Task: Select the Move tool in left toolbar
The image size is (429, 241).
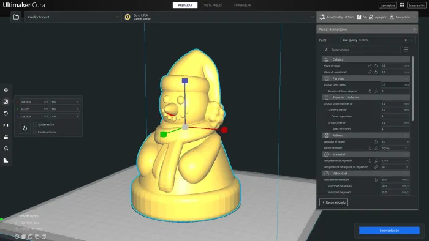Action: coord(6,90)
